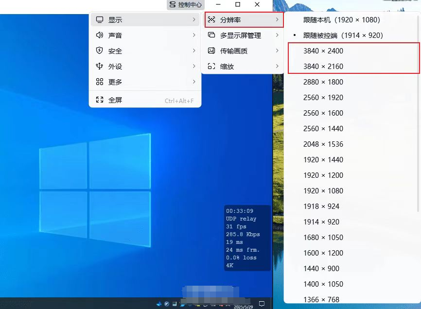Screen dimensions: 421x309
Task: Click the speaker icon beside 声音
Action: point(100,35)
